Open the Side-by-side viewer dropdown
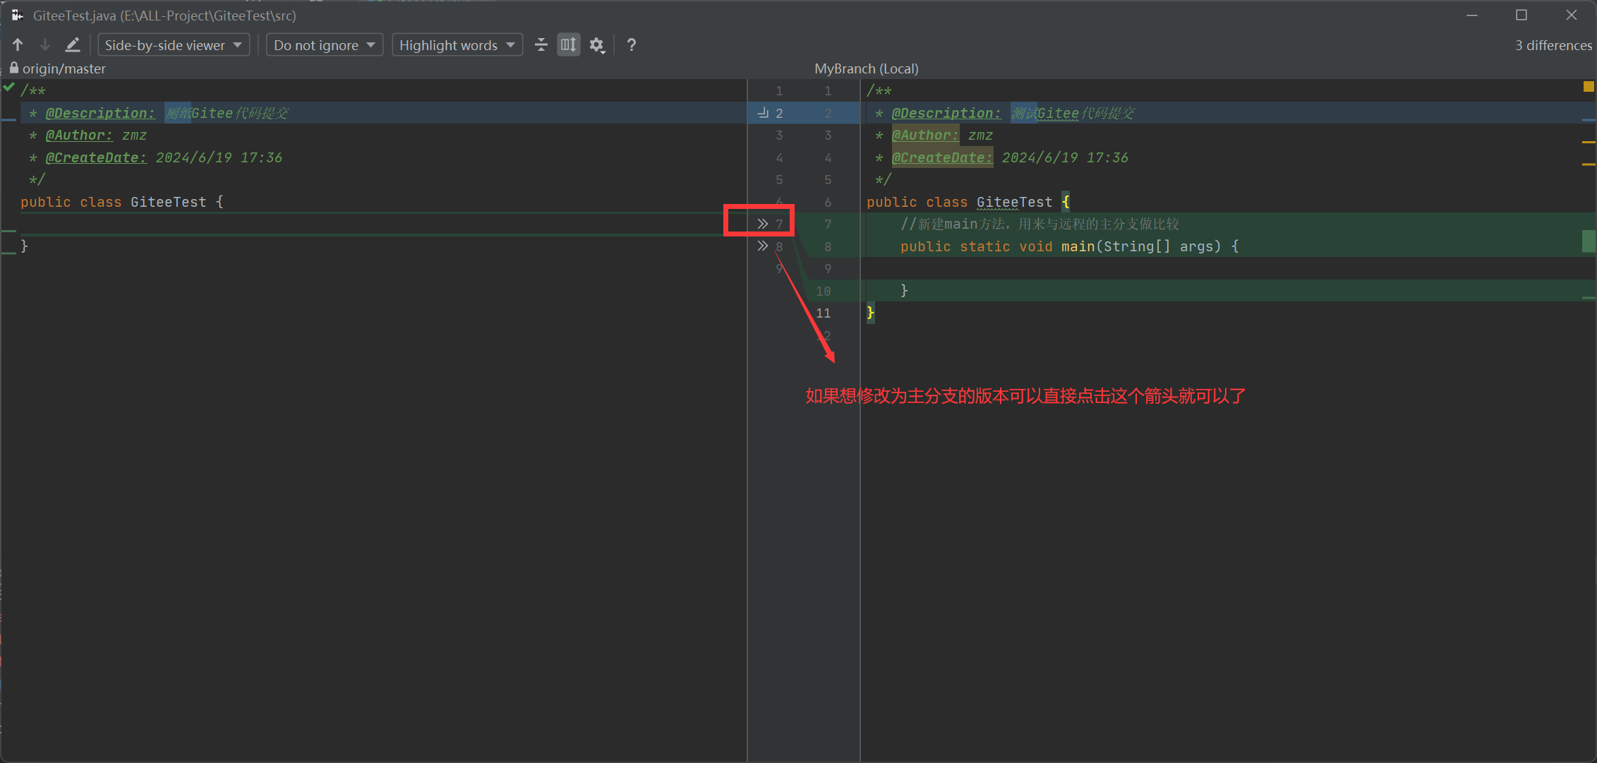This screenshot has height=763, width=1597. (174, 45)
